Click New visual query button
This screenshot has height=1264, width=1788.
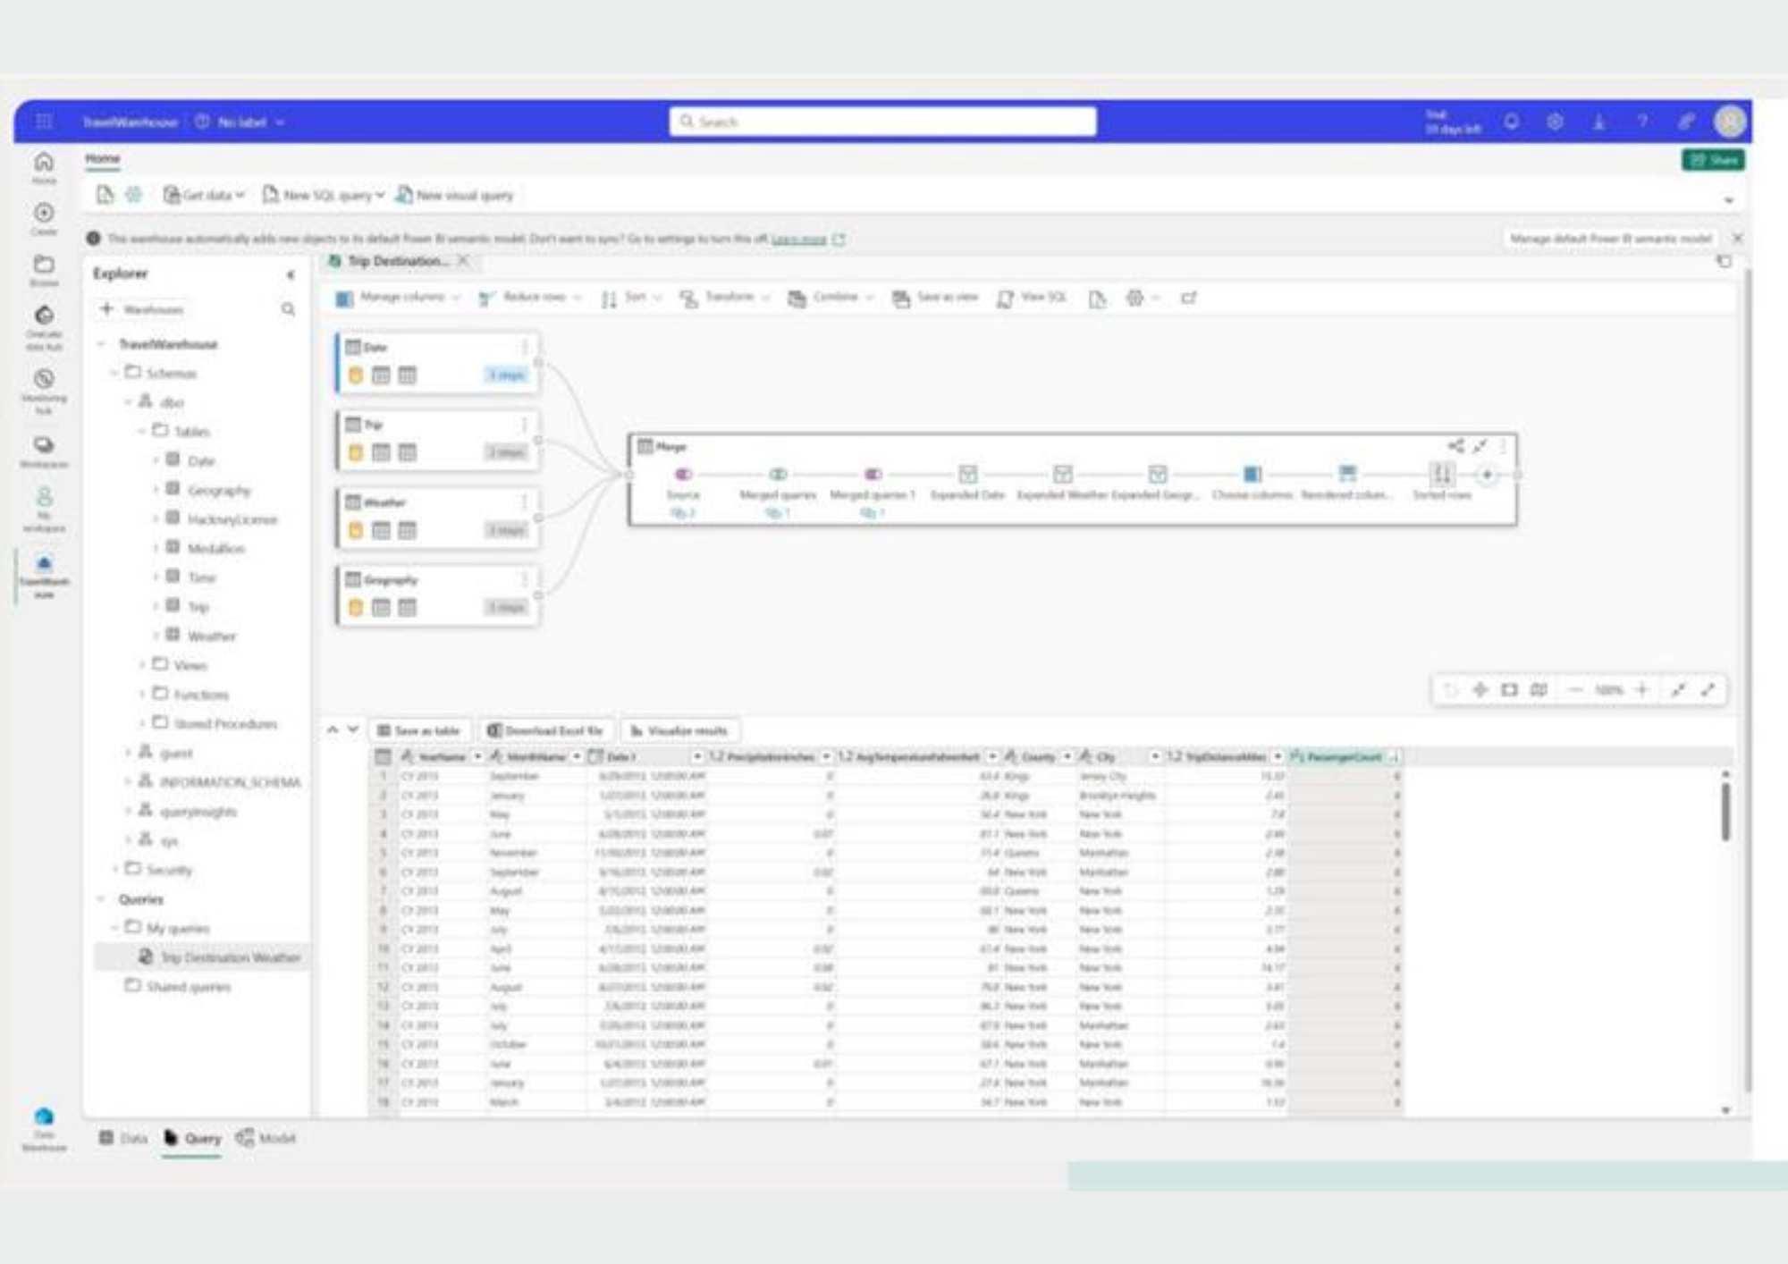point(455,195)
